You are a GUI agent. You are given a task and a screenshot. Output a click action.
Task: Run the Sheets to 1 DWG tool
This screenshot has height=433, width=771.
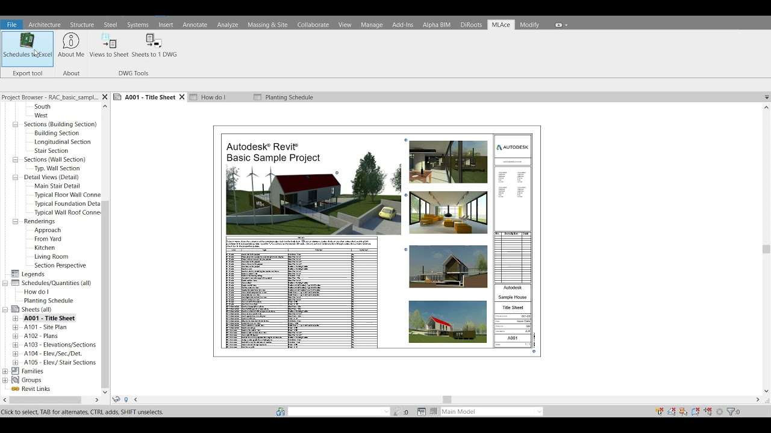coord(154,46)
